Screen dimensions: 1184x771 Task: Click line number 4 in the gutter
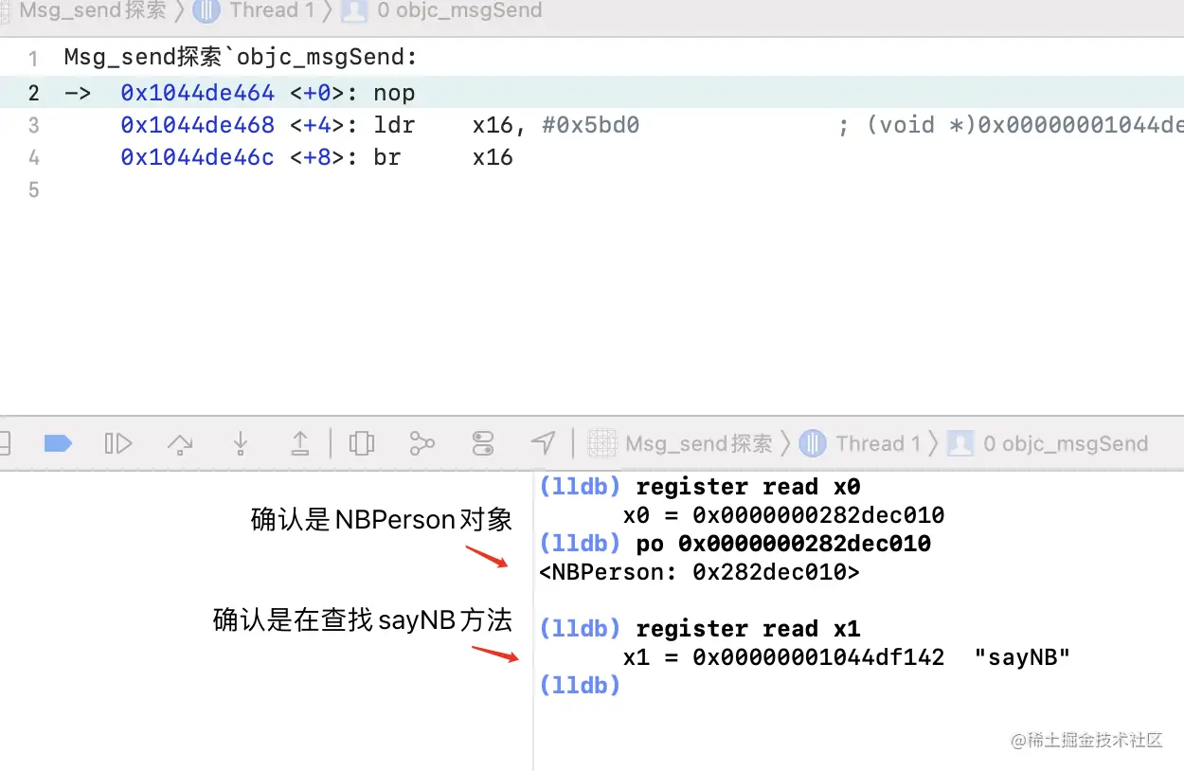click(33, 157)
